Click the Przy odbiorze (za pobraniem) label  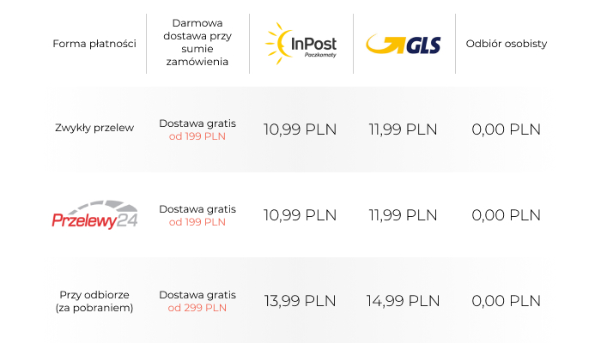[x=94, y=301]
